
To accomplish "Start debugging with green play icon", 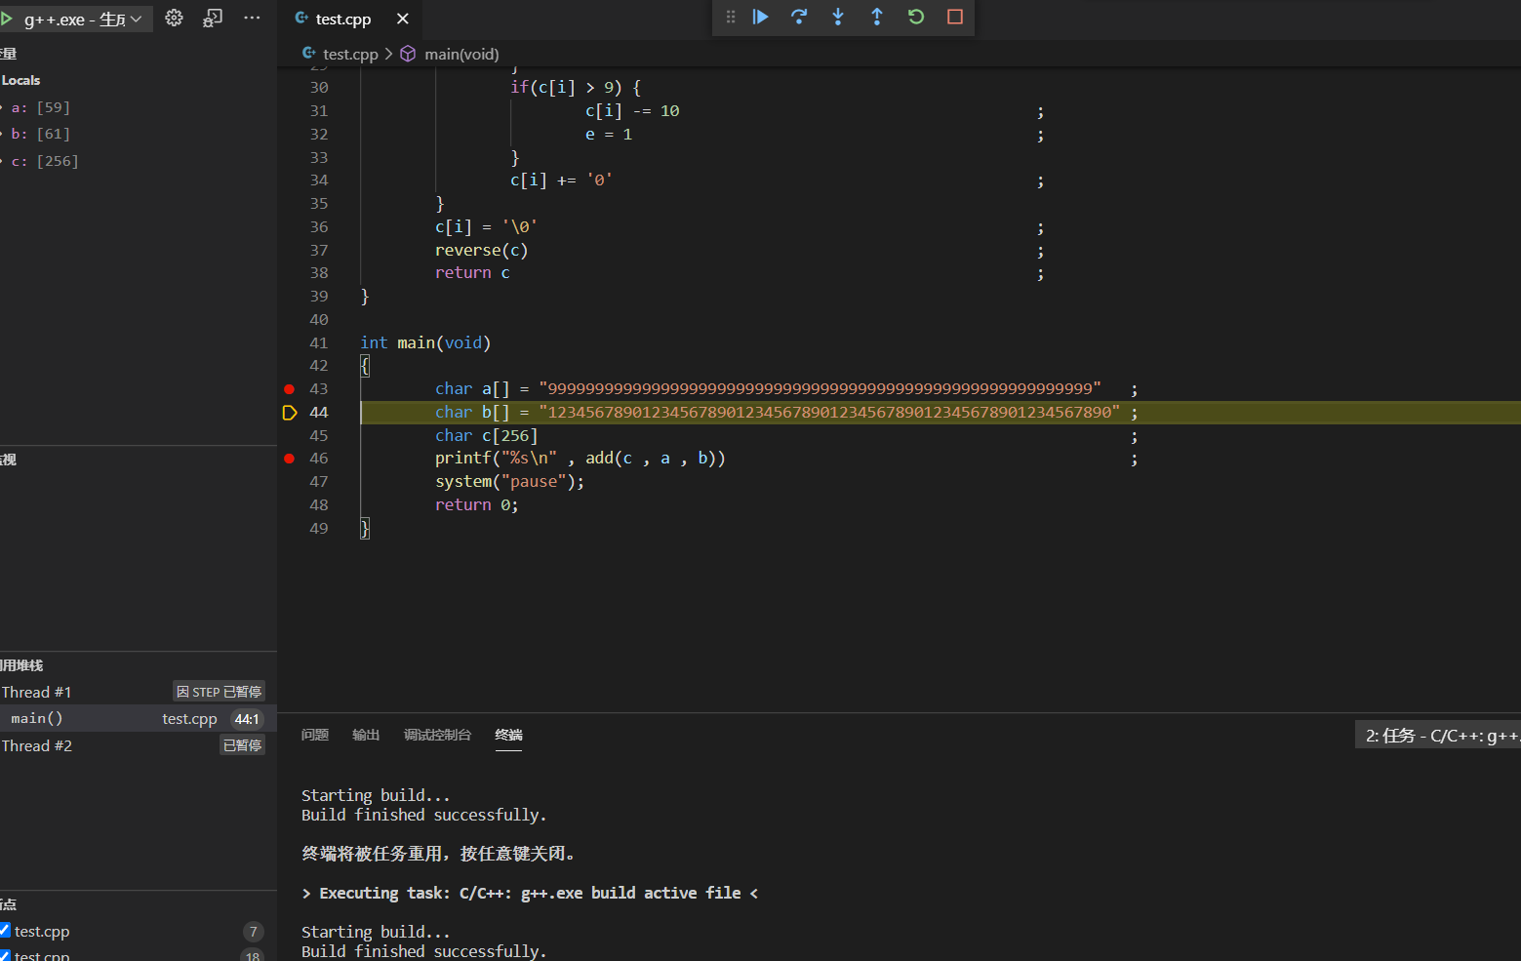I will (x=7, y=19).
